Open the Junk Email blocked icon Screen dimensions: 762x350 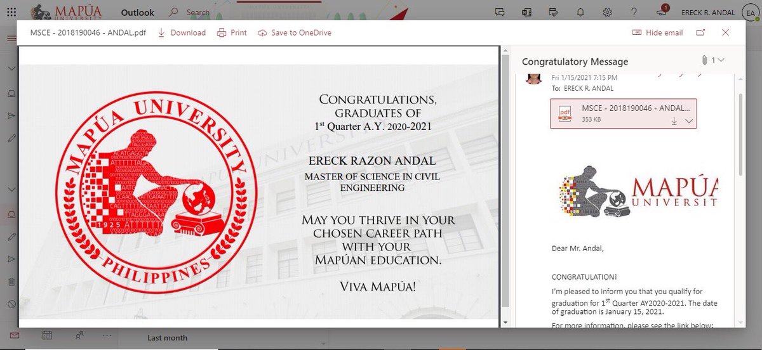tap(11, 304)
